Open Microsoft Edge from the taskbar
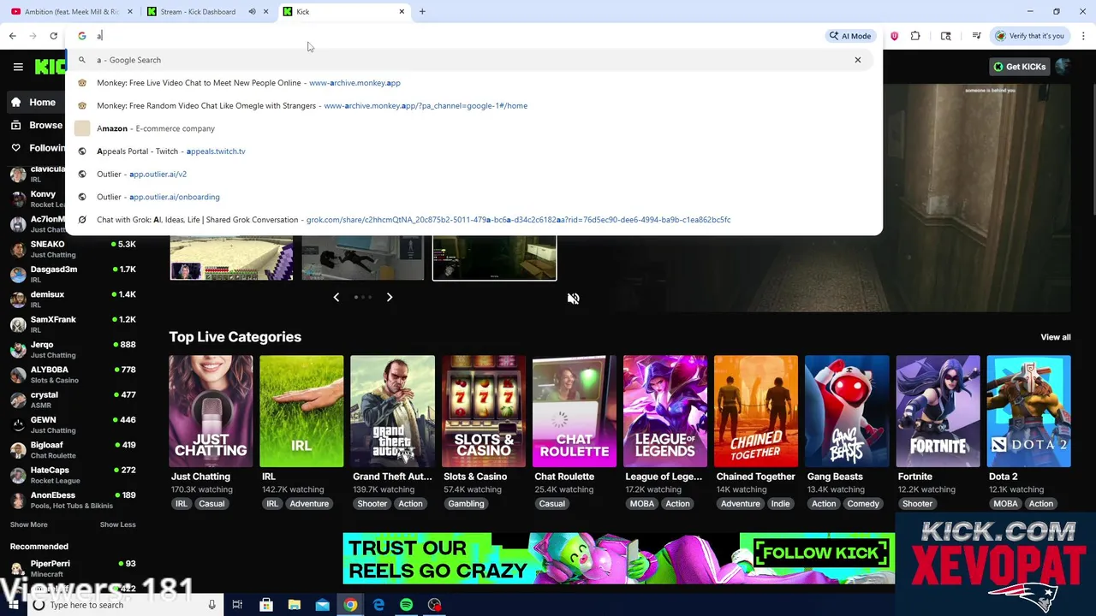 tap(378, 605)
